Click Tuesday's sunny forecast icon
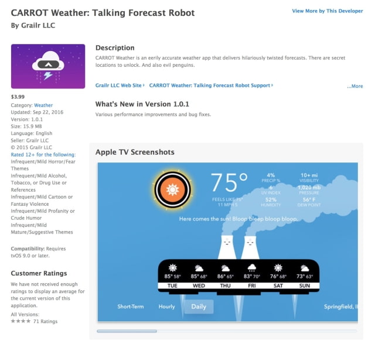 (x=172, y=269)
